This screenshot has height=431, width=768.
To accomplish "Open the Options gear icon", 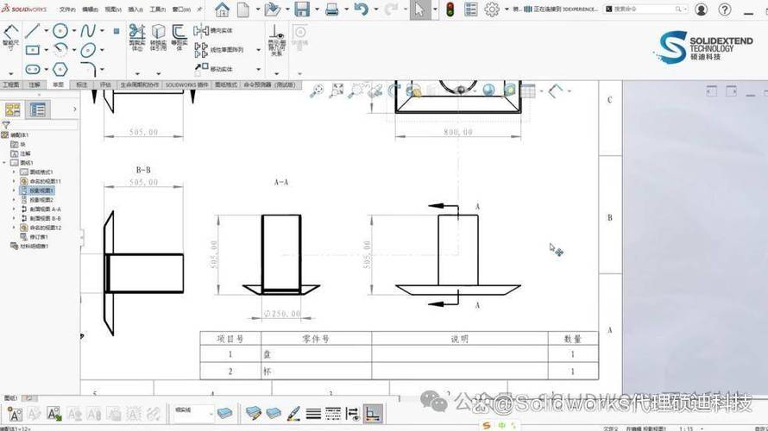I will (492, 9).
